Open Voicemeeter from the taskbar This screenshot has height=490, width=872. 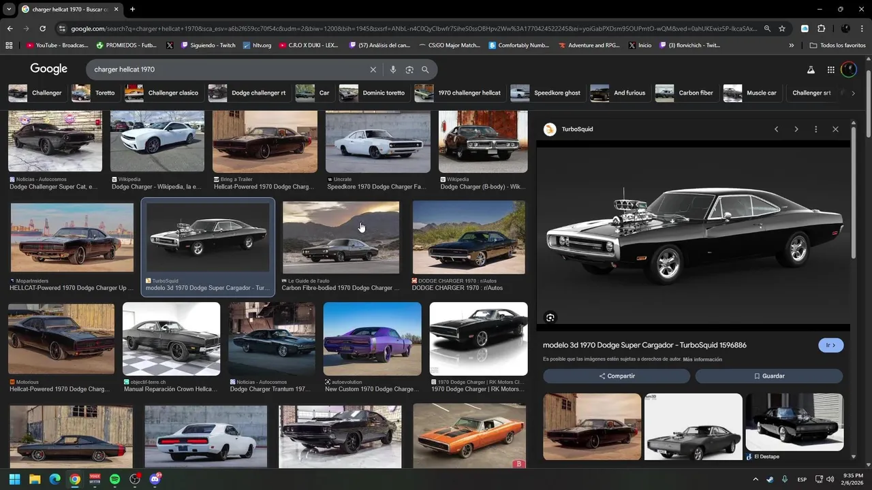click(x=95, y=479)
